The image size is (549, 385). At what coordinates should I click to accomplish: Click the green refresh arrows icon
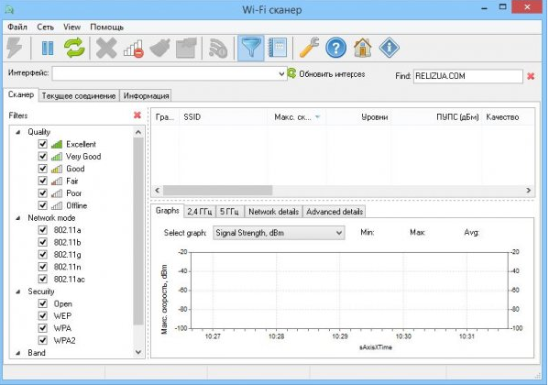(74, 48)
